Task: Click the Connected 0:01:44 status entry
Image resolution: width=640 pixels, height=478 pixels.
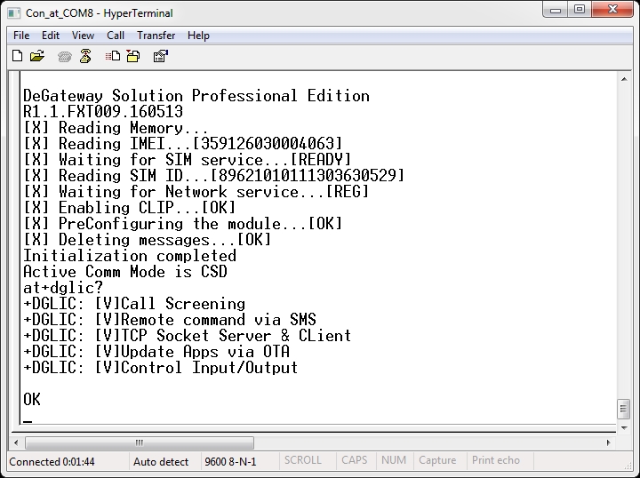Action: 52,462
